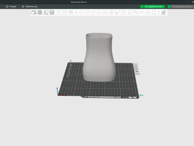Open the Kalibrierung tab
Image resolution: width=194 pixels, height=146 pixels.
[29, 6]
